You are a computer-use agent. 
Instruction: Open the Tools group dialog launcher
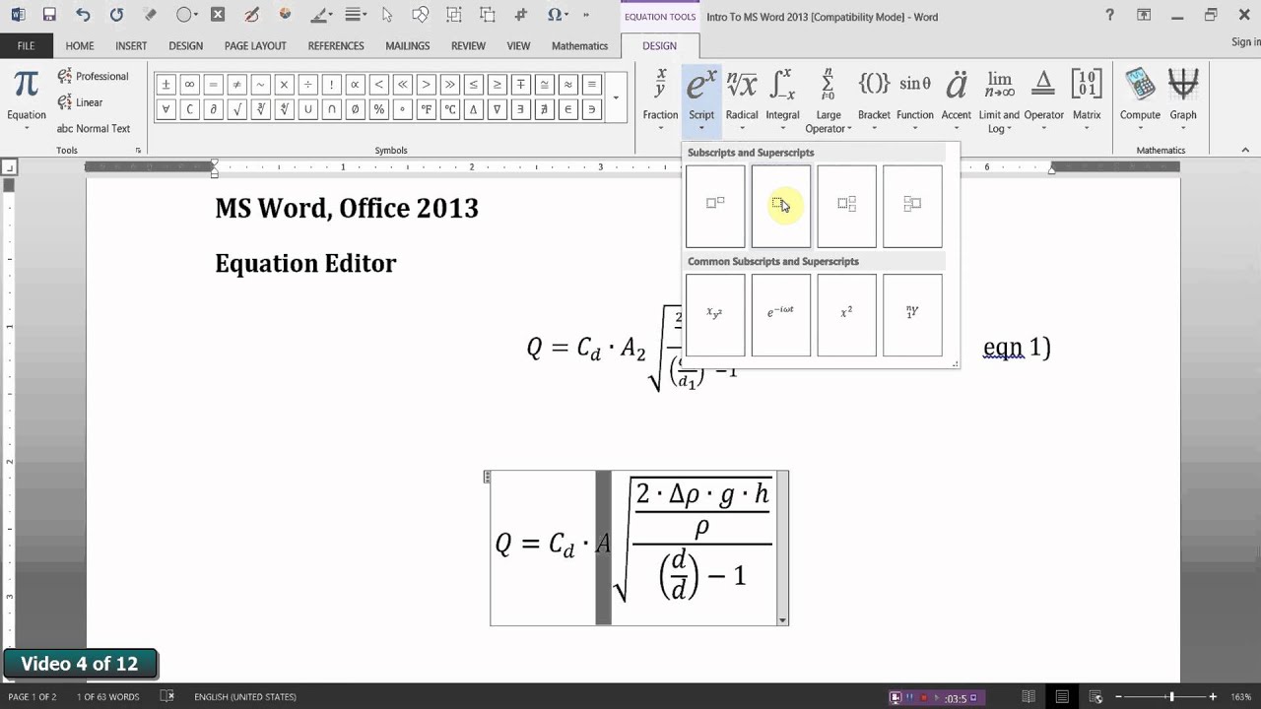[x=138, y=151]
